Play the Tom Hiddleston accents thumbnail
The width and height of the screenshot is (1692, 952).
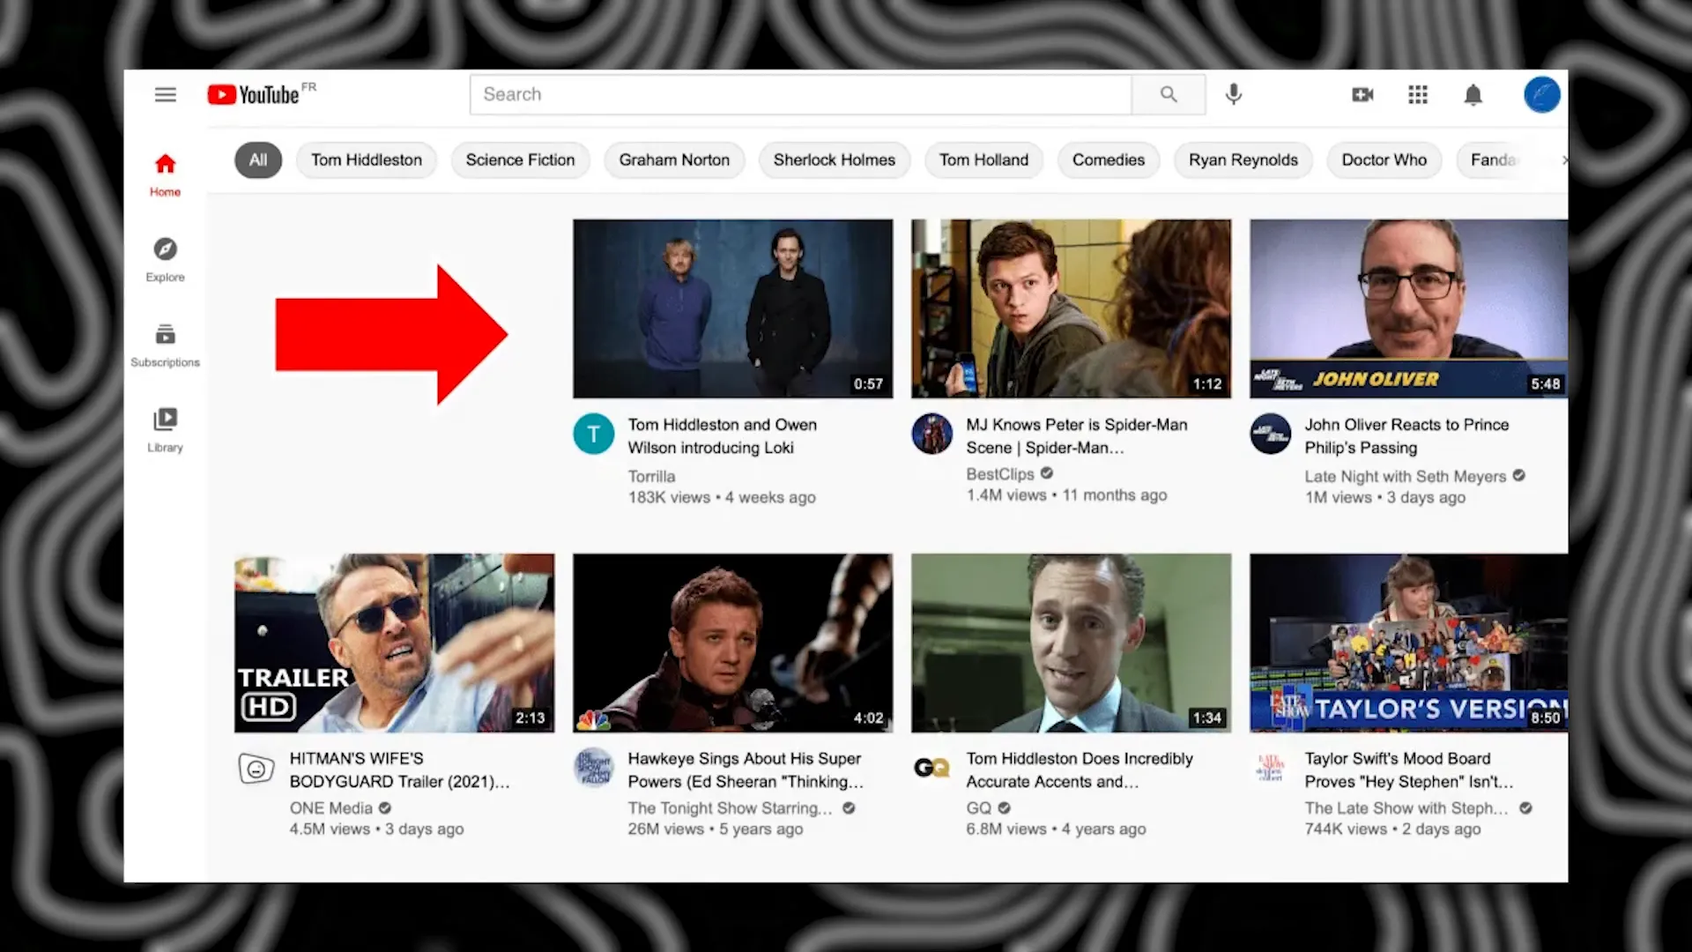(1071, 643)
